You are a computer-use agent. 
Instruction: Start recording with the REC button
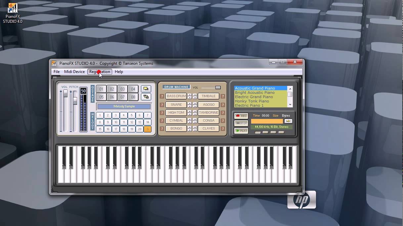pyautogui.click(x=241, y=116)
